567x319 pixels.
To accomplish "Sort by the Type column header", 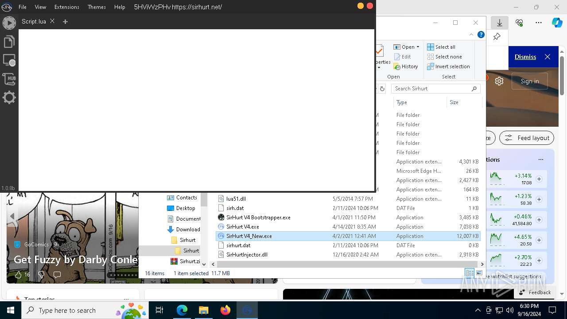I will pyautogui.click(x=420, y=102).
